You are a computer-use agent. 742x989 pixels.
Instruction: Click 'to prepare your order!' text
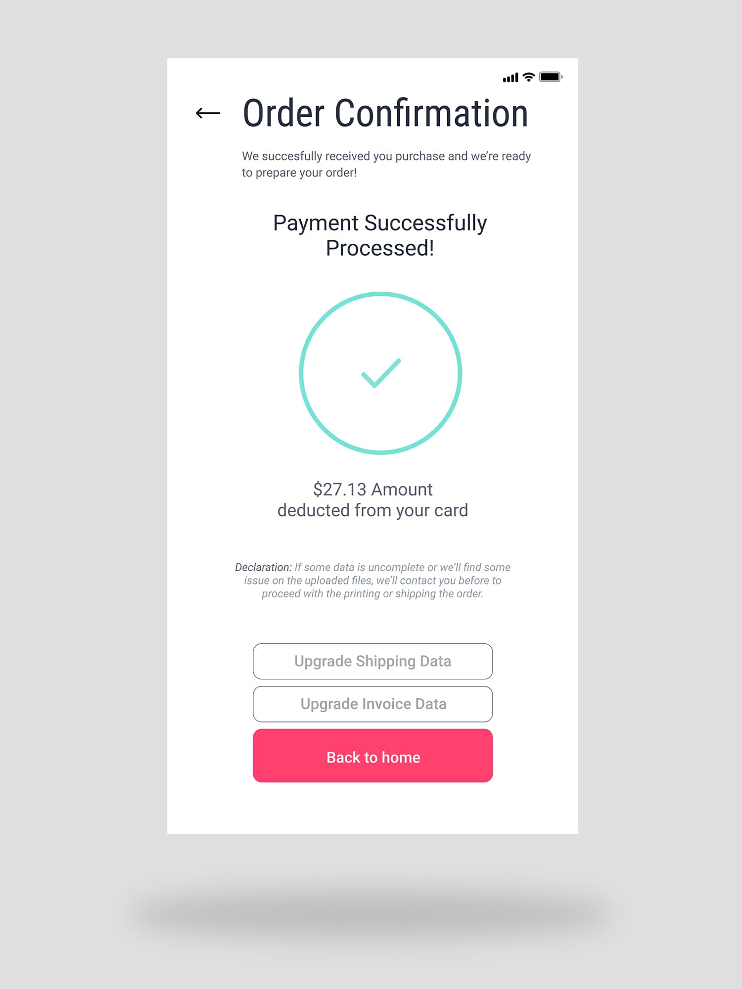[x=299, y=173]
